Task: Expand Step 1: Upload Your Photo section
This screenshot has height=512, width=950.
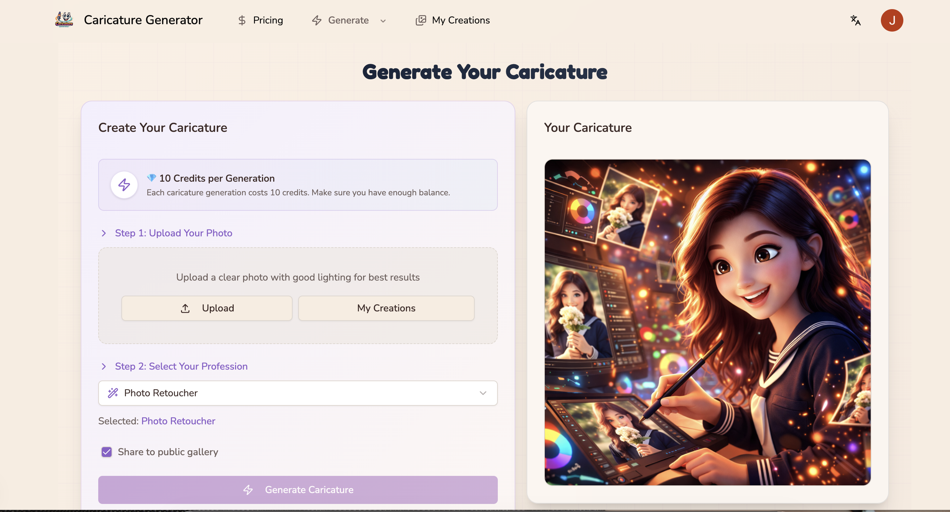Action: click(x=173, y=233)
